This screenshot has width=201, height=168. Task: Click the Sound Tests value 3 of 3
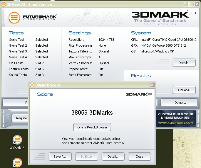tap(39, 75)
